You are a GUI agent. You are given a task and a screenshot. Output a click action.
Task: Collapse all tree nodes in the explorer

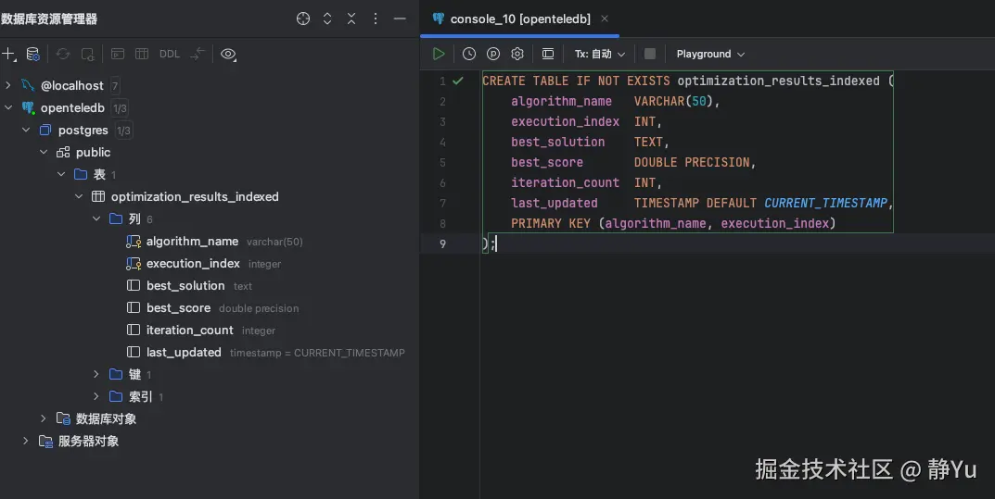point(351,19)
